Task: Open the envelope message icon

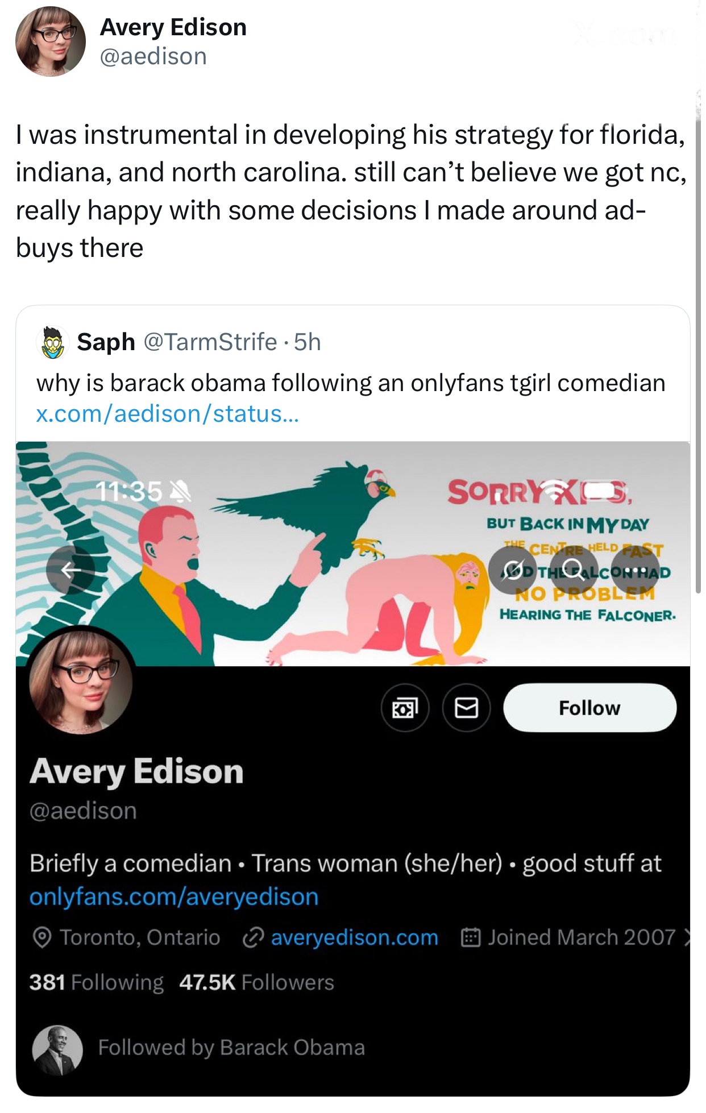Action: [x=466, y=708]
